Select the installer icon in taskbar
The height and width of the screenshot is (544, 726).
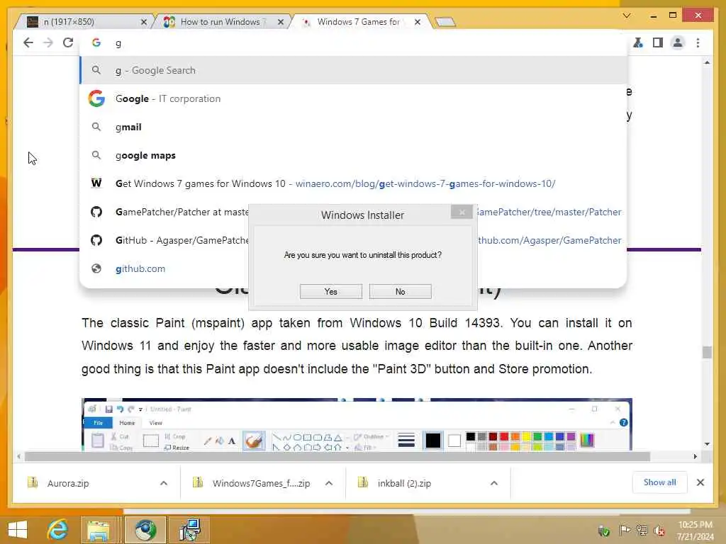pos(190,530)
